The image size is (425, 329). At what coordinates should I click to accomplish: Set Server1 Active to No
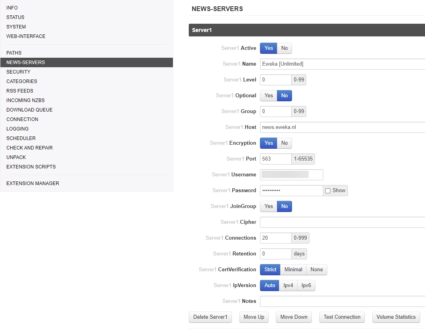(x=284, y=48)
